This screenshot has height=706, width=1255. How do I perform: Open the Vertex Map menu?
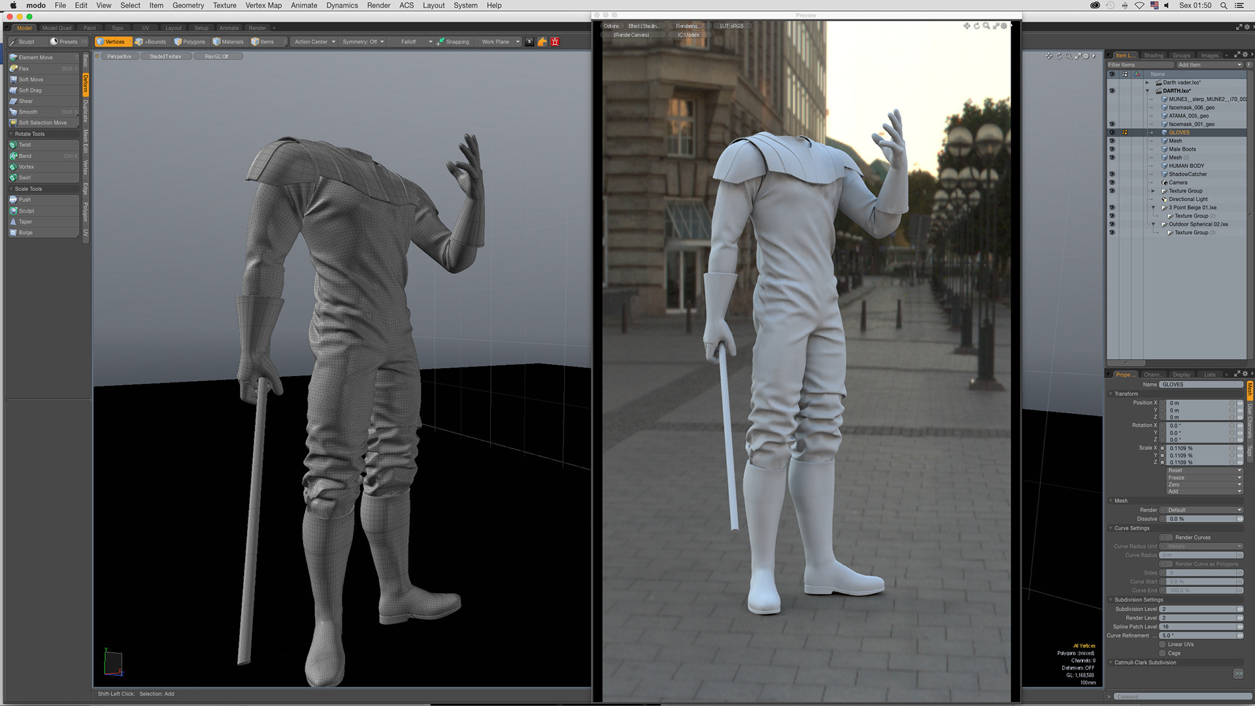263,5
